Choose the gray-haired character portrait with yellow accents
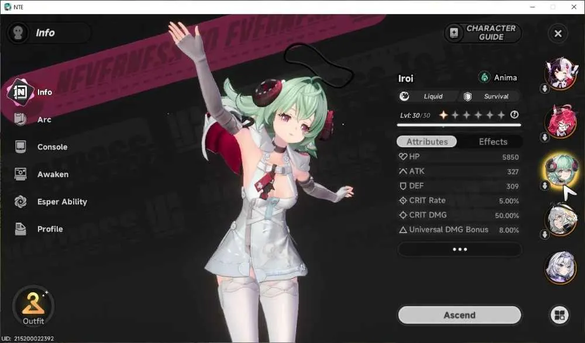This screenshot has width=585, height=343. [561, 219]
